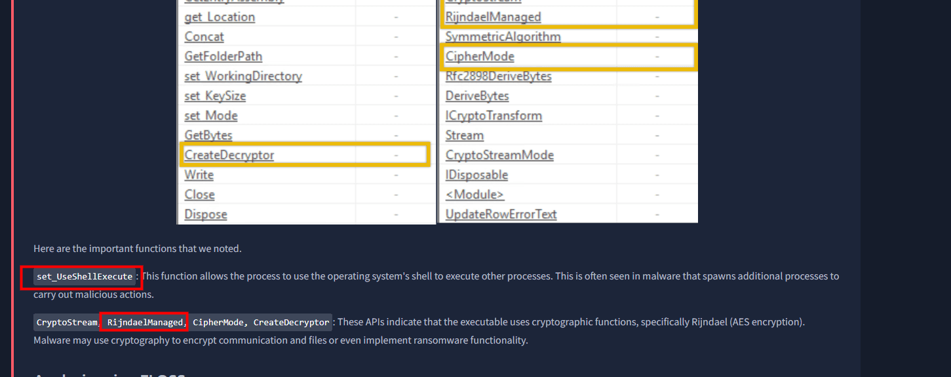
Task: Click the CryptoStreamMode link
Action: pyautogui.click(x=499, y=155)
